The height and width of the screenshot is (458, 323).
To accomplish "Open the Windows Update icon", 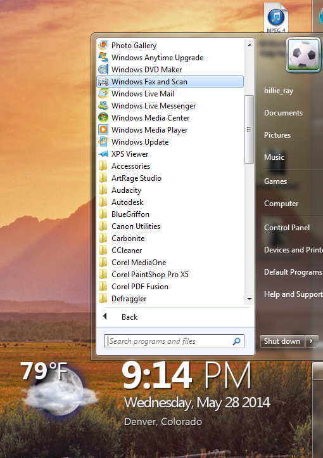I will (103, 141).
